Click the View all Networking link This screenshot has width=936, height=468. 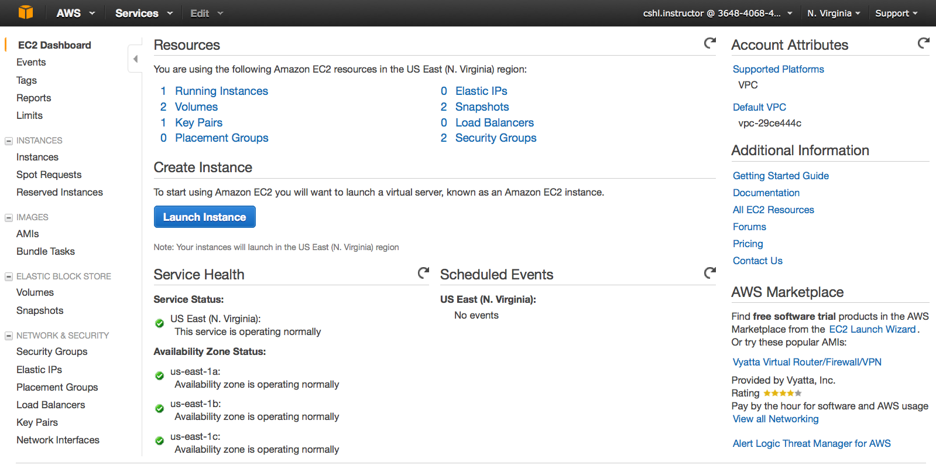(x=776, y=419)
